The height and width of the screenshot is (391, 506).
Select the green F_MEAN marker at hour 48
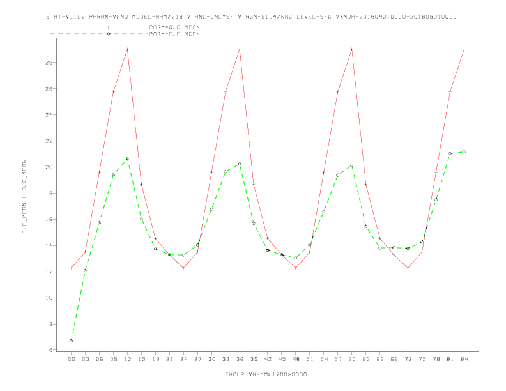[x=296, y=257]
